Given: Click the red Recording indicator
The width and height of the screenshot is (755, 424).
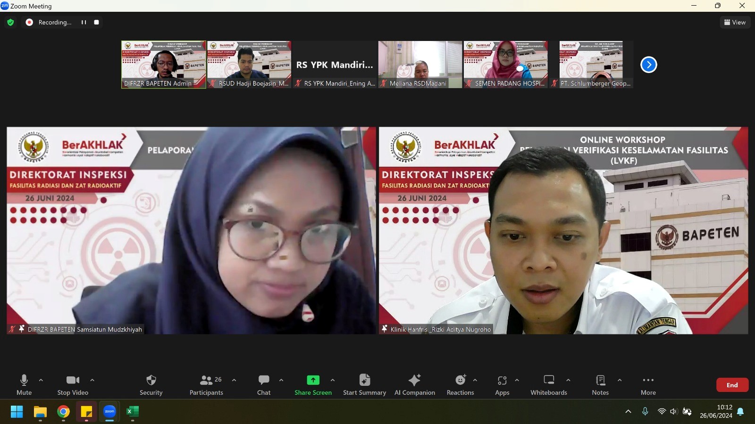Looking at the screenshot, I should coord(29,22).
